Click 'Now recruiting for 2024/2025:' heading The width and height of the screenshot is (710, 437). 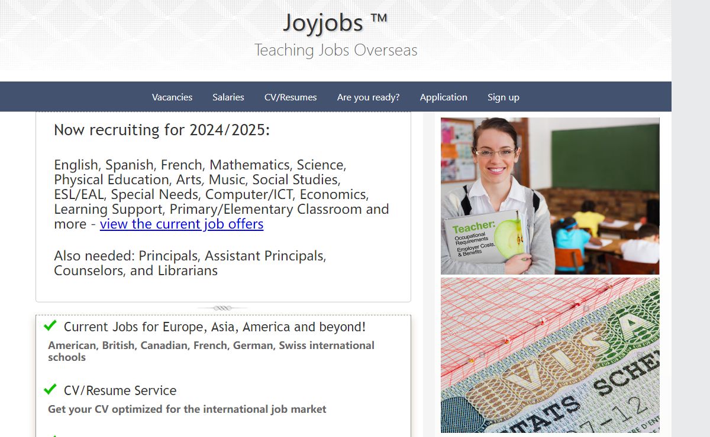coord(162,130)
